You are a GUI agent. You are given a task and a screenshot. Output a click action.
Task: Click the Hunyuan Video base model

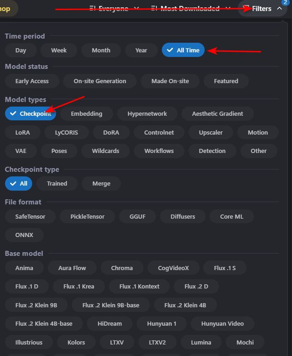coord(223,323)
